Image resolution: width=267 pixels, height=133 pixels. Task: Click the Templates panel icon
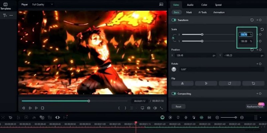coord(5,4)
